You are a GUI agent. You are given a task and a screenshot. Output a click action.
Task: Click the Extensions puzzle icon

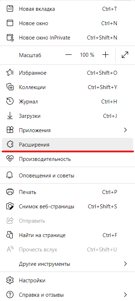10,144
